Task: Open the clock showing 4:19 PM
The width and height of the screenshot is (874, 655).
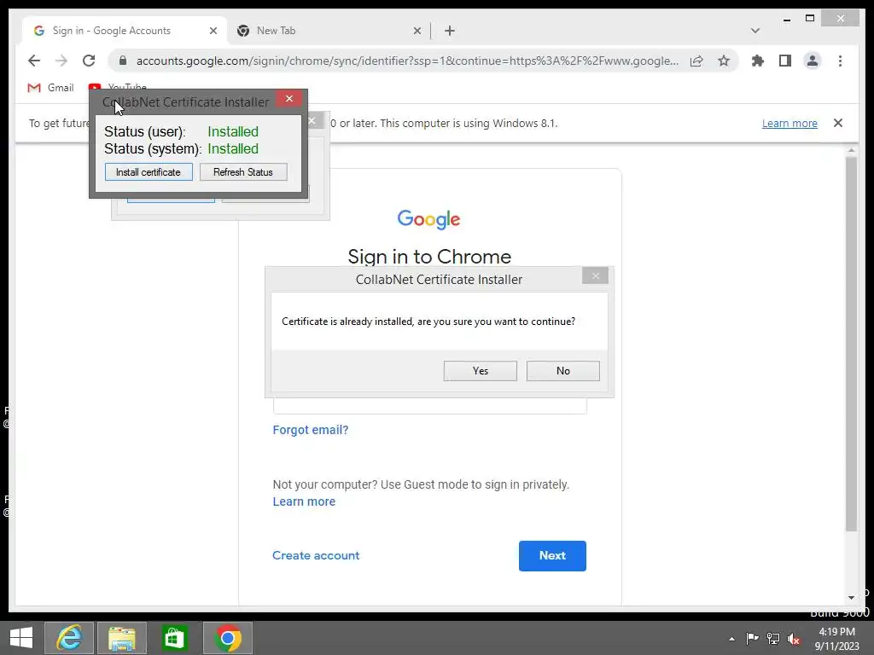Action: click(x=836, y=639)
